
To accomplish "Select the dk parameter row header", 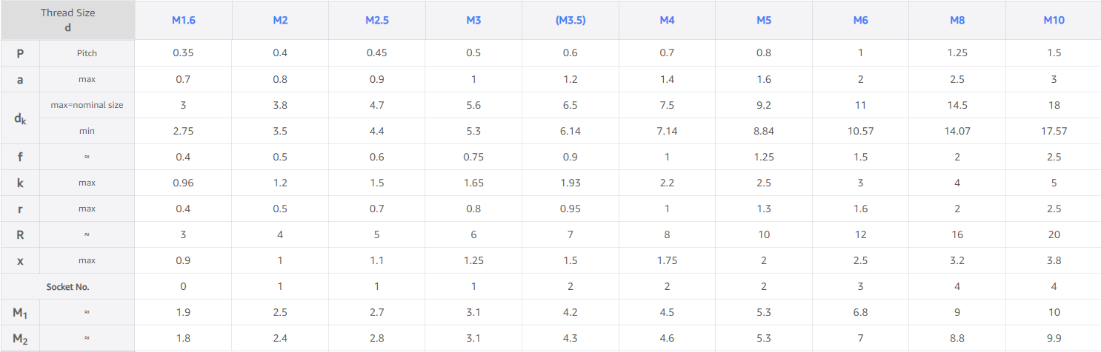I will tap(20, 118).
